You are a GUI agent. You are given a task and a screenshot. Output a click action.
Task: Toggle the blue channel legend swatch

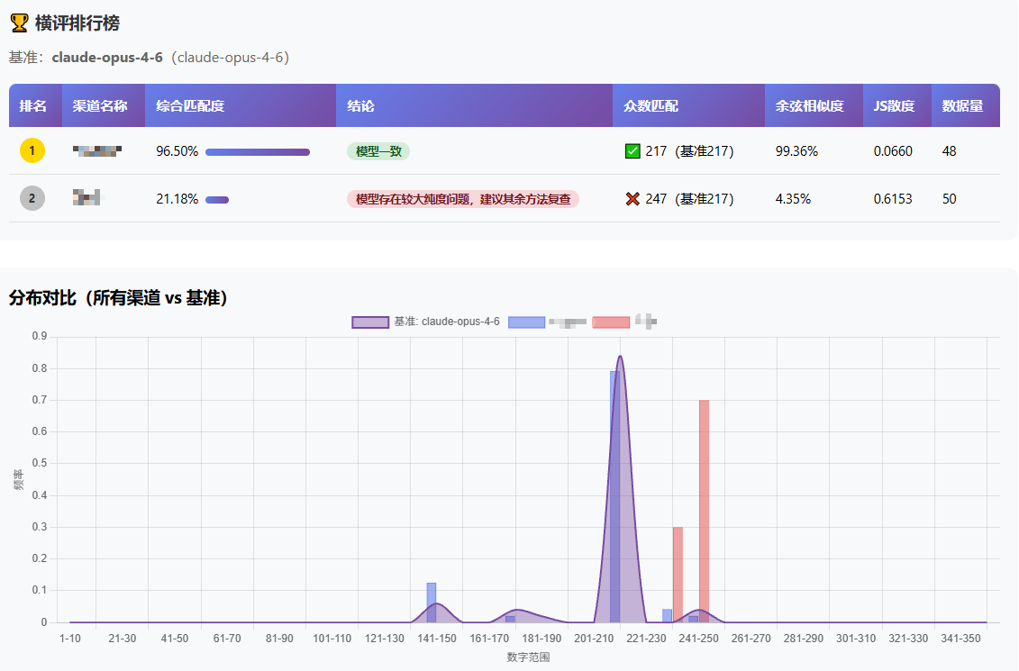[x=526, y=322]
